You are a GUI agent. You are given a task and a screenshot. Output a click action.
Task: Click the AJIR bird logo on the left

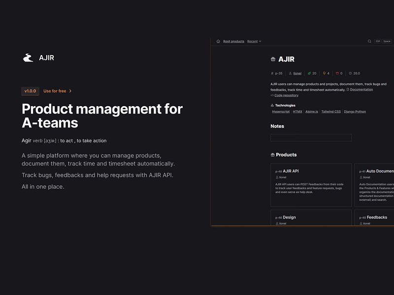click(29, 58)
